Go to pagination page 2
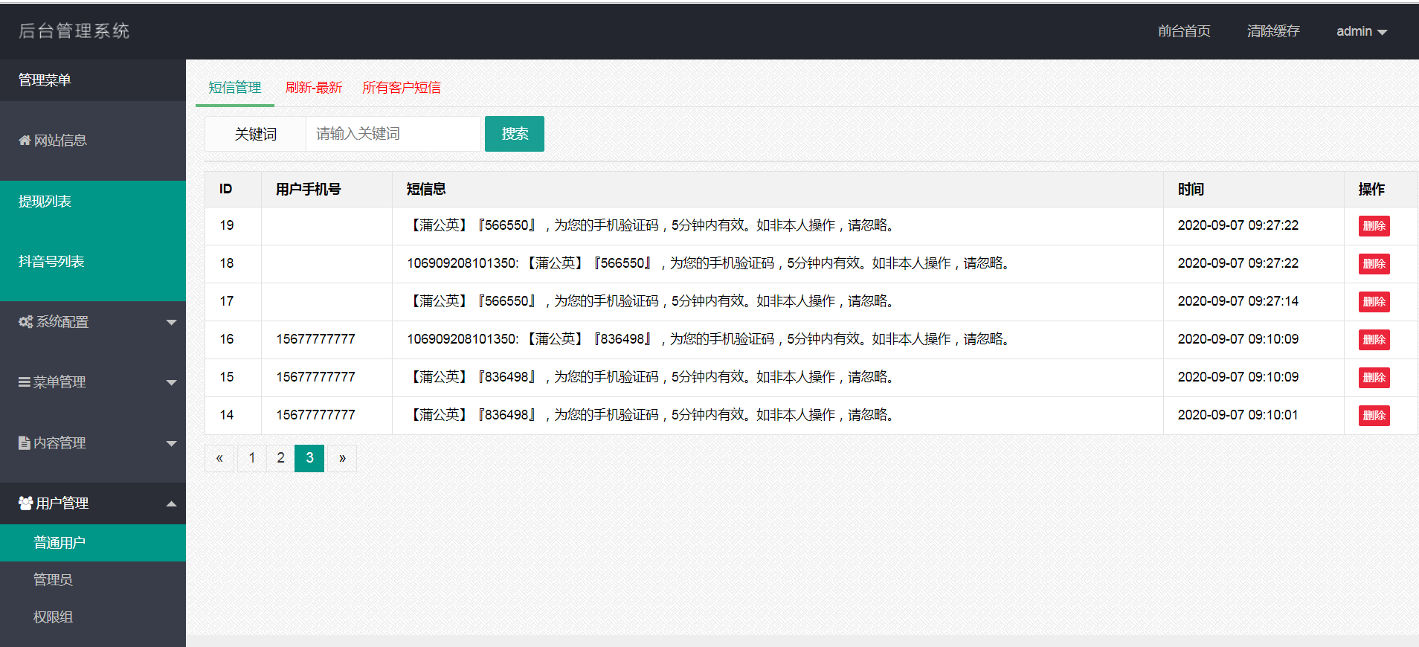 coord(280,458)
